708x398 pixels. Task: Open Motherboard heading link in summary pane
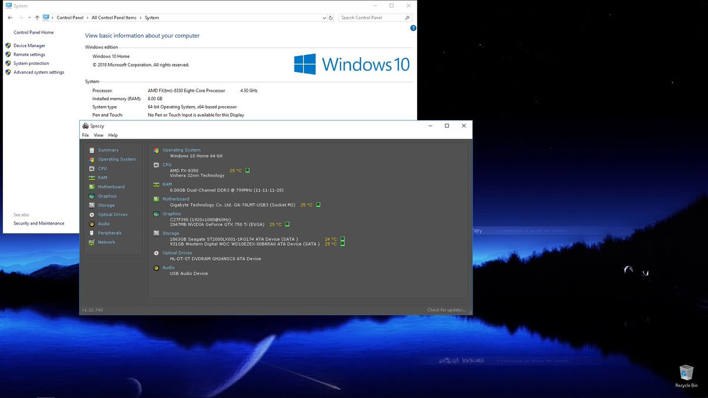coord(176,199)
